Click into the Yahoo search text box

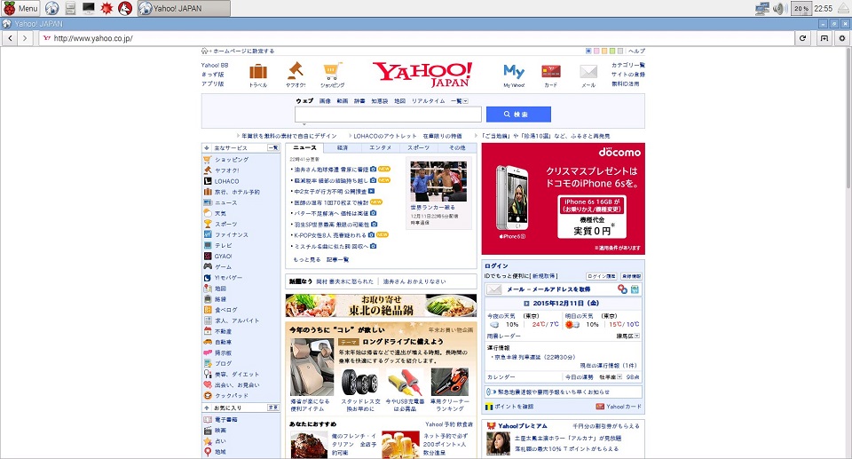[x=388, y=115]
